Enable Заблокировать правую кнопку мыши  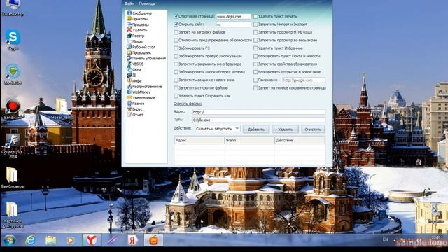[176, 56]
